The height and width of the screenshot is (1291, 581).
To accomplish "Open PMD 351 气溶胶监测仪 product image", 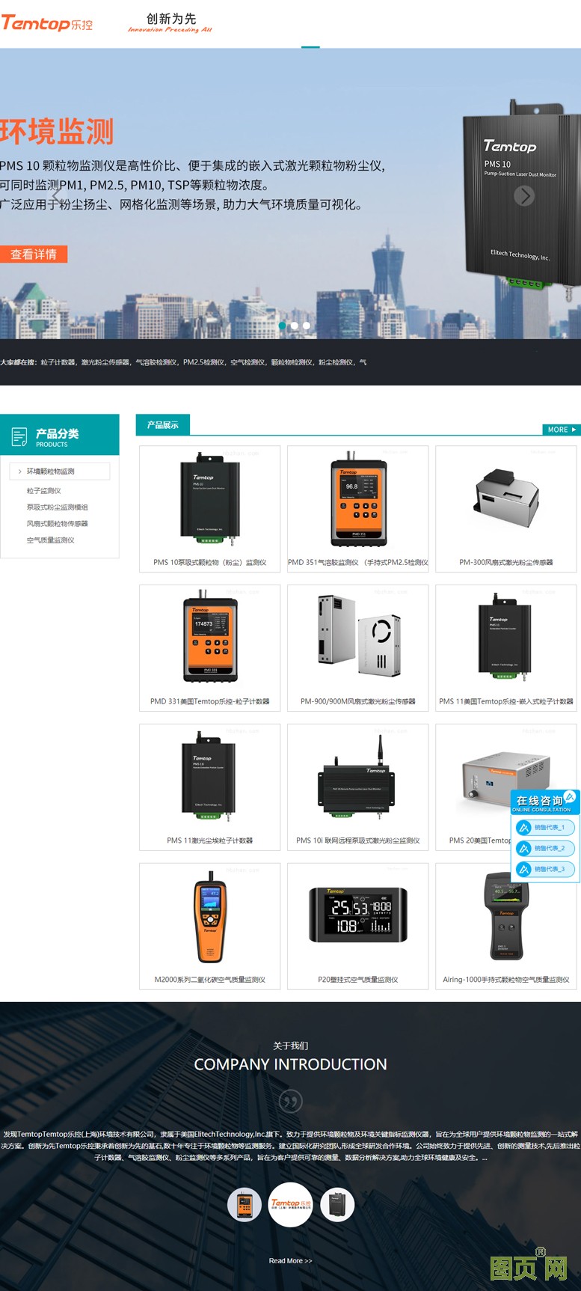I will pyautogui.click(x=357, y=500).
